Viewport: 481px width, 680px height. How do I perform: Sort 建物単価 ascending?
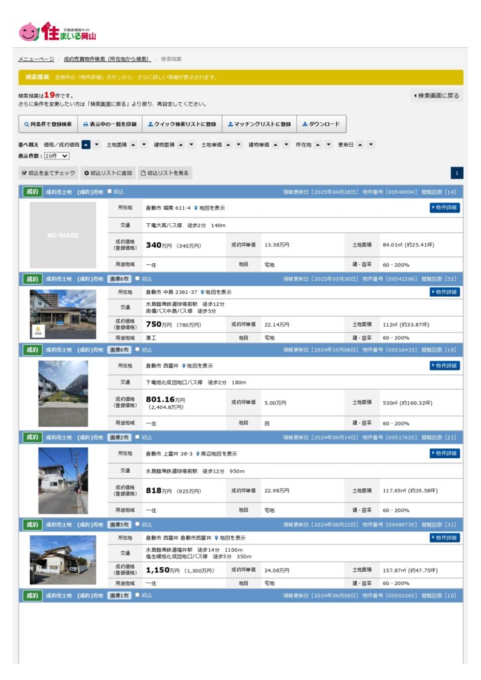click(x=276, y=145)
